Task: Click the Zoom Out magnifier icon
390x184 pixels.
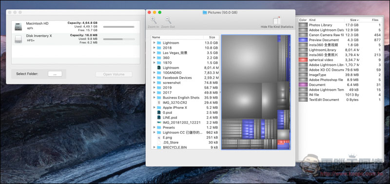Action: tap(168, 20)
